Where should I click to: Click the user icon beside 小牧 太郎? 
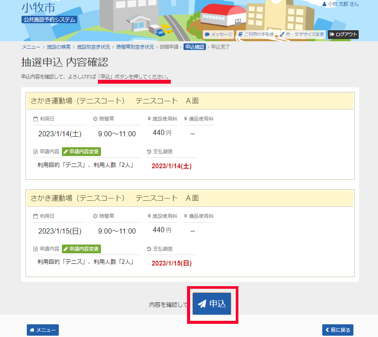tap(324, 4)
